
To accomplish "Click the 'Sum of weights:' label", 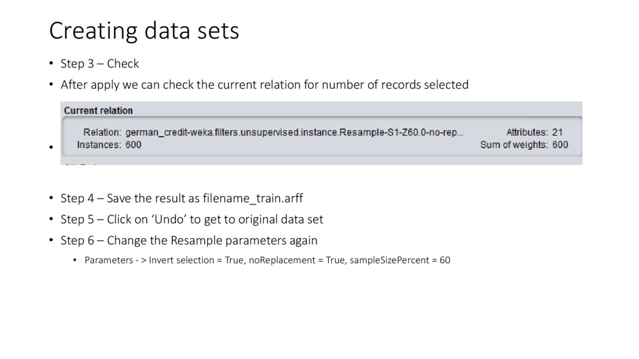I will [x=514, y=145].
